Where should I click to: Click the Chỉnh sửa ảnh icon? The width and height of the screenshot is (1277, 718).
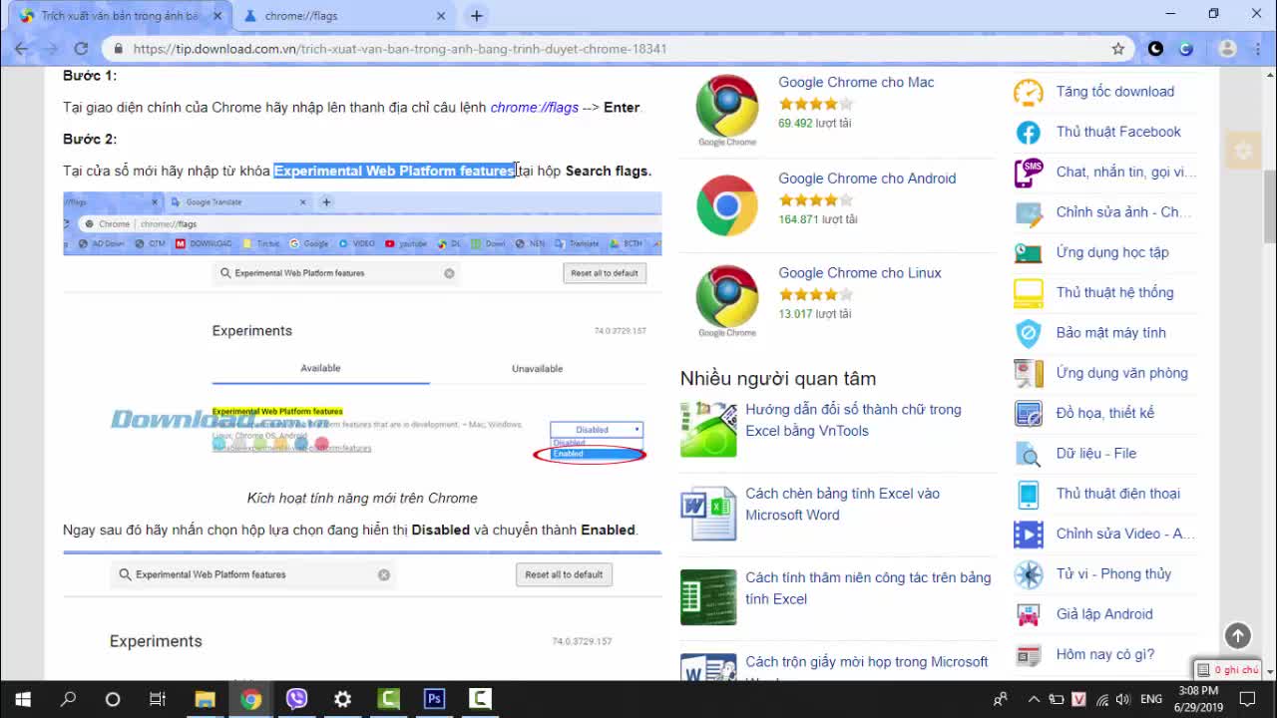tap(1028, 212)
